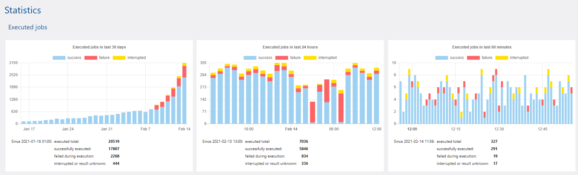Click successfully executed value 291
Image resolution: width=578 pixels, height=175 pixels.
tap(494, 149)
